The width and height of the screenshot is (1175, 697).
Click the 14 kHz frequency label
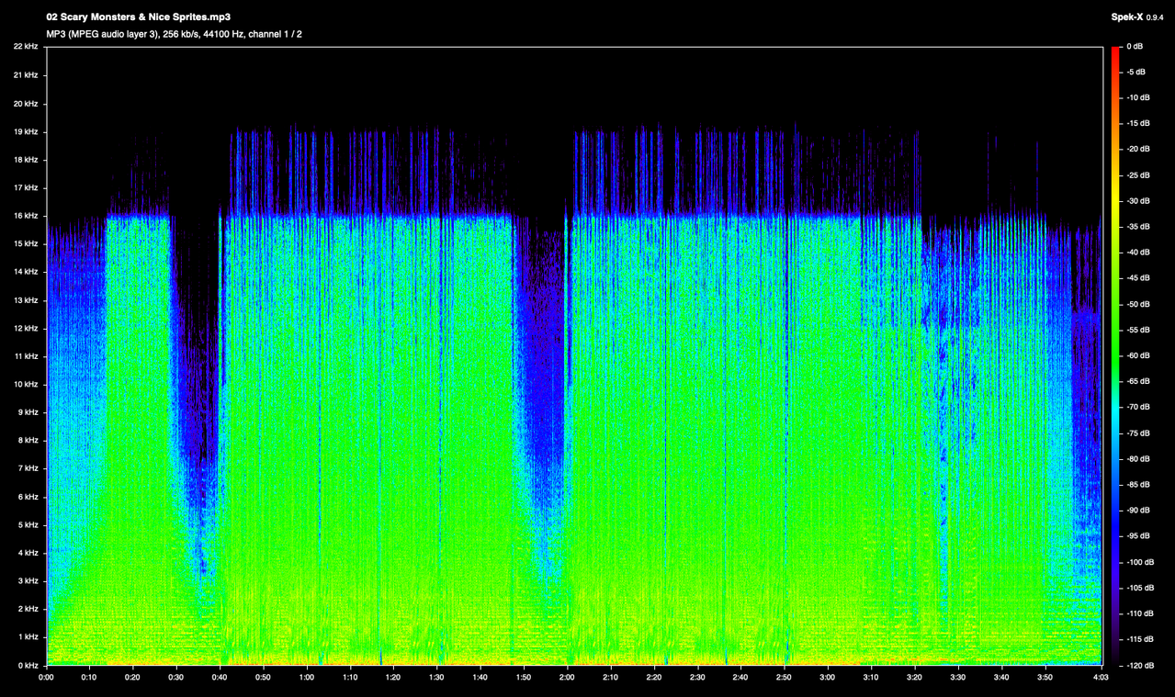[x=25, y=272]
